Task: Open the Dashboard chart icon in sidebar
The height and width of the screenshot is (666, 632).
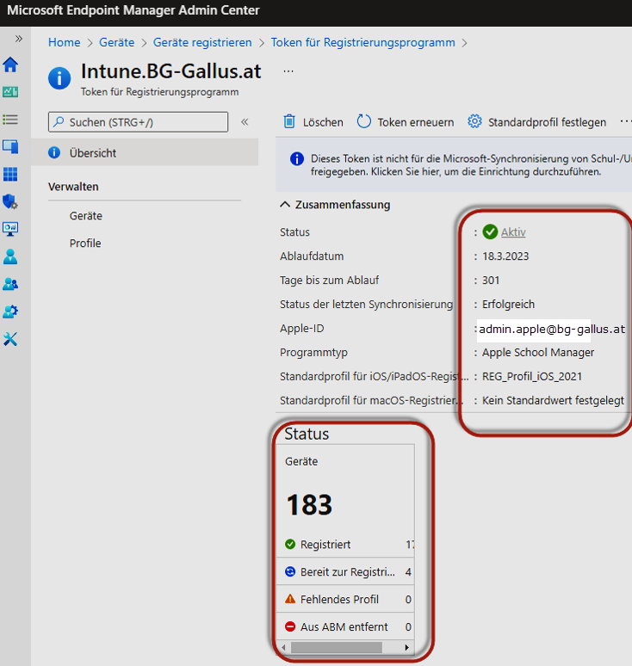Action: 10,92
